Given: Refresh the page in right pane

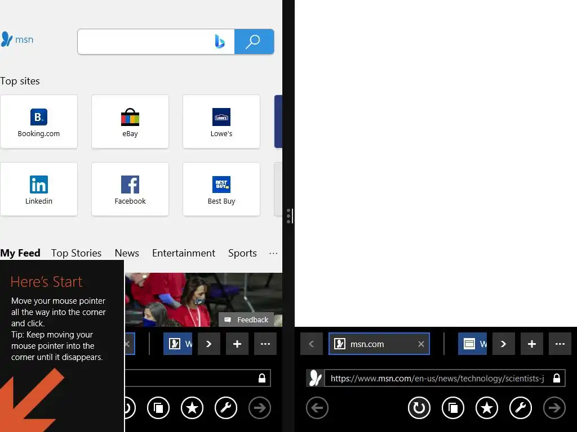Looking at the screenshot, I should [419, 408].
